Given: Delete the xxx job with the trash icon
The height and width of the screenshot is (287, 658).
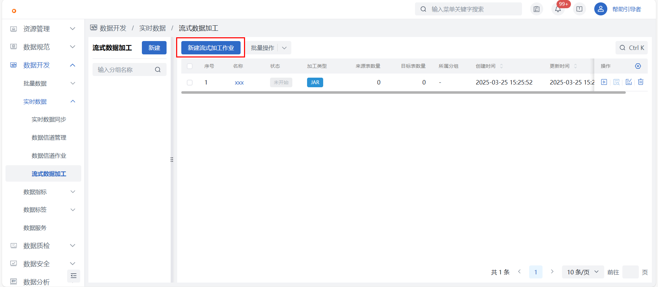Looking at the screenshot, I should click(x=641, y=82).
